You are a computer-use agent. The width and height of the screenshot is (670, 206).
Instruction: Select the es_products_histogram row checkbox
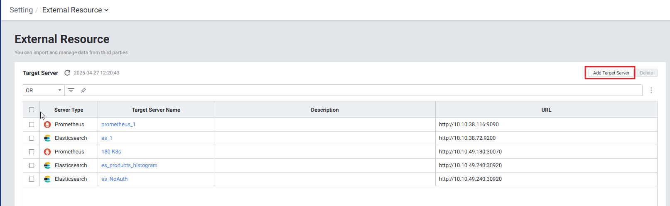32,165
